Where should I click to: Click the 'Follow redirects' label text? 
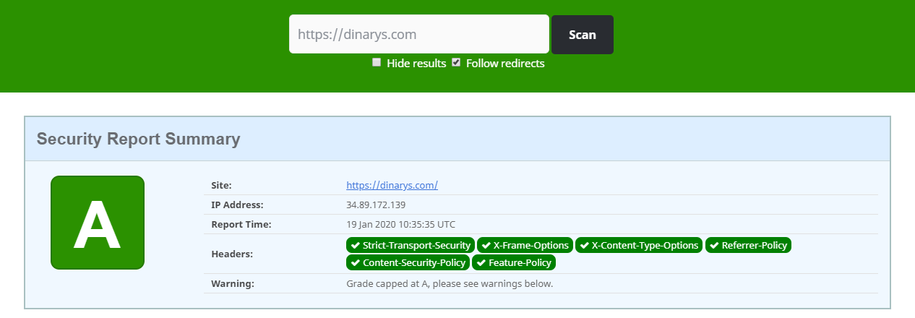pyautogui.click(x=505, y=63)
